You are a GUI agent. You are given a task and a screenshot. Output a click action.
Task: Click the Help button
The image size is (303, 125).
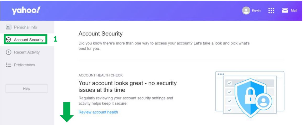point(27,89)
